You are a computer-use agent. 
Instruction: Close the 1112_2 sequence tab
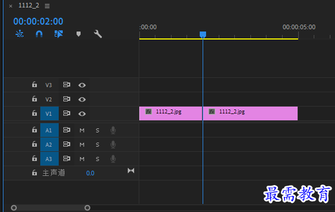coord(10,6)
